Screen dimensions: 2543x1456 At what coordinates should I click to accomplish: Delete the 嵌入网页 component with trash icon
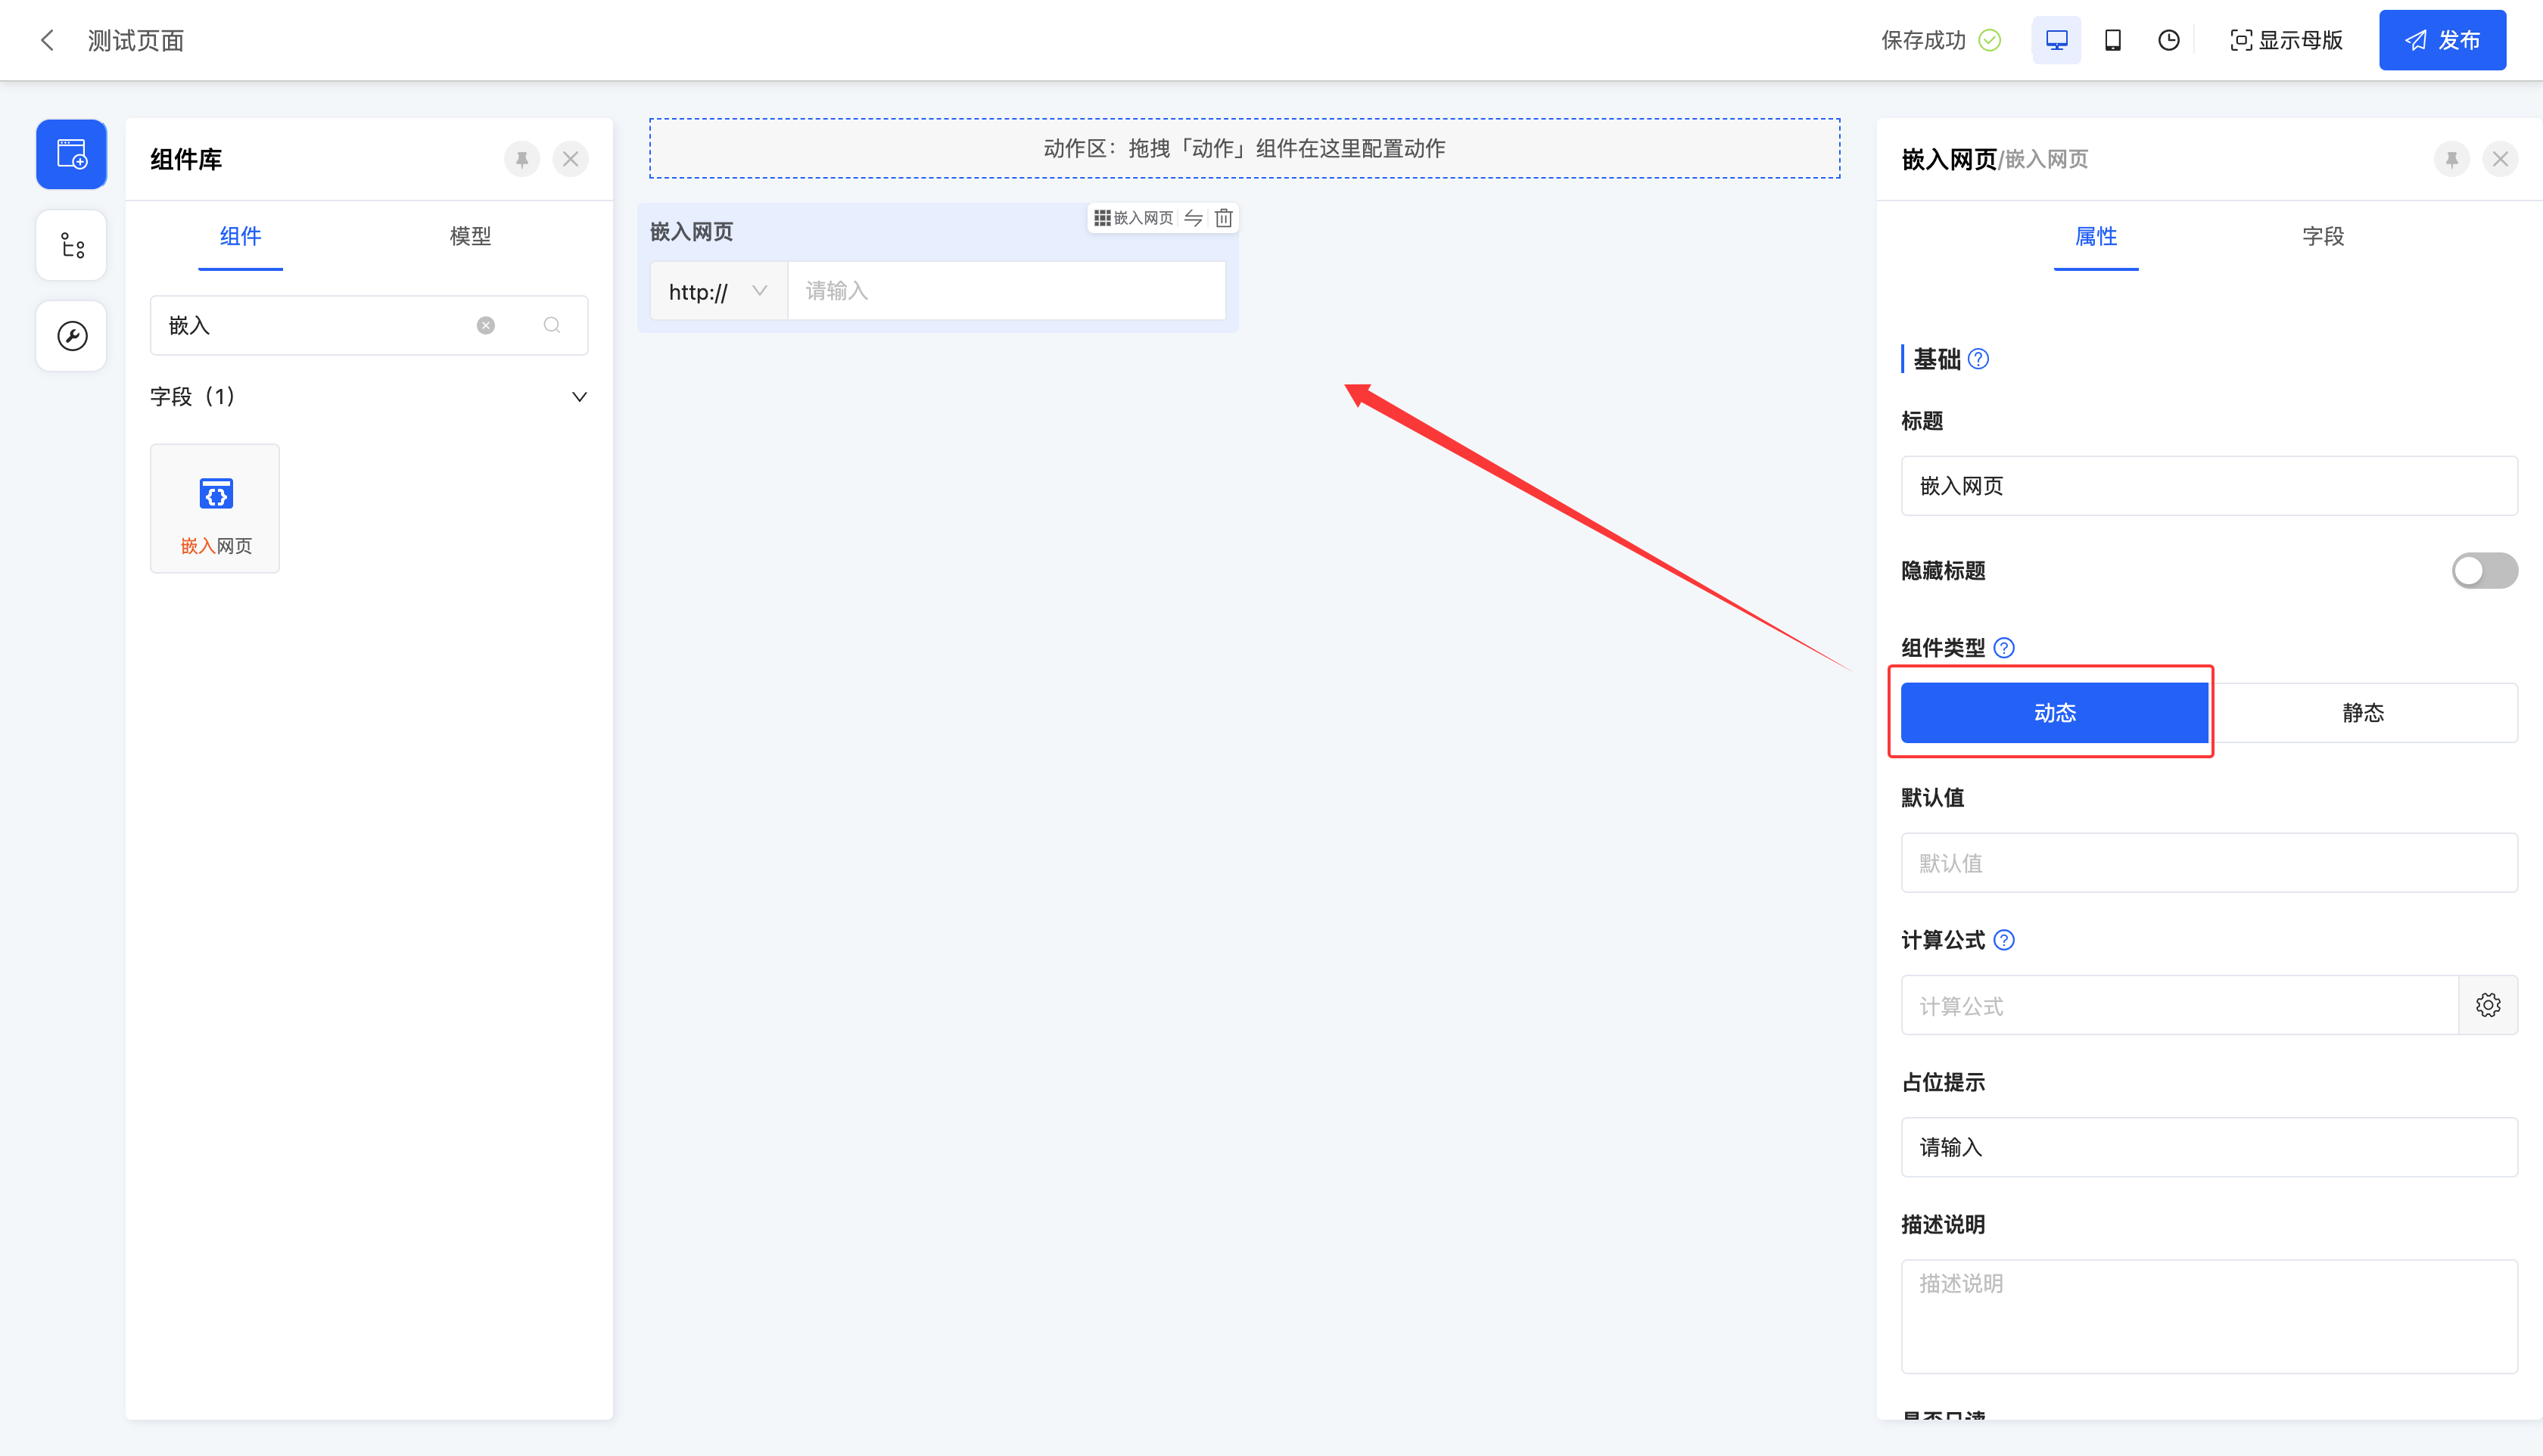(x=1223, y=218)
